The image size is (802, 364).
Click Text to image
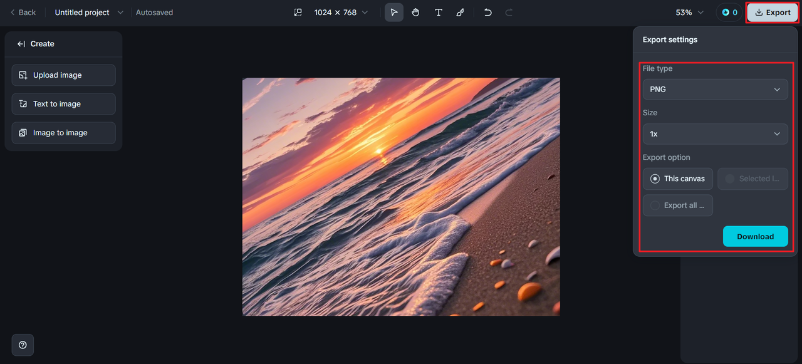point(63,104)
